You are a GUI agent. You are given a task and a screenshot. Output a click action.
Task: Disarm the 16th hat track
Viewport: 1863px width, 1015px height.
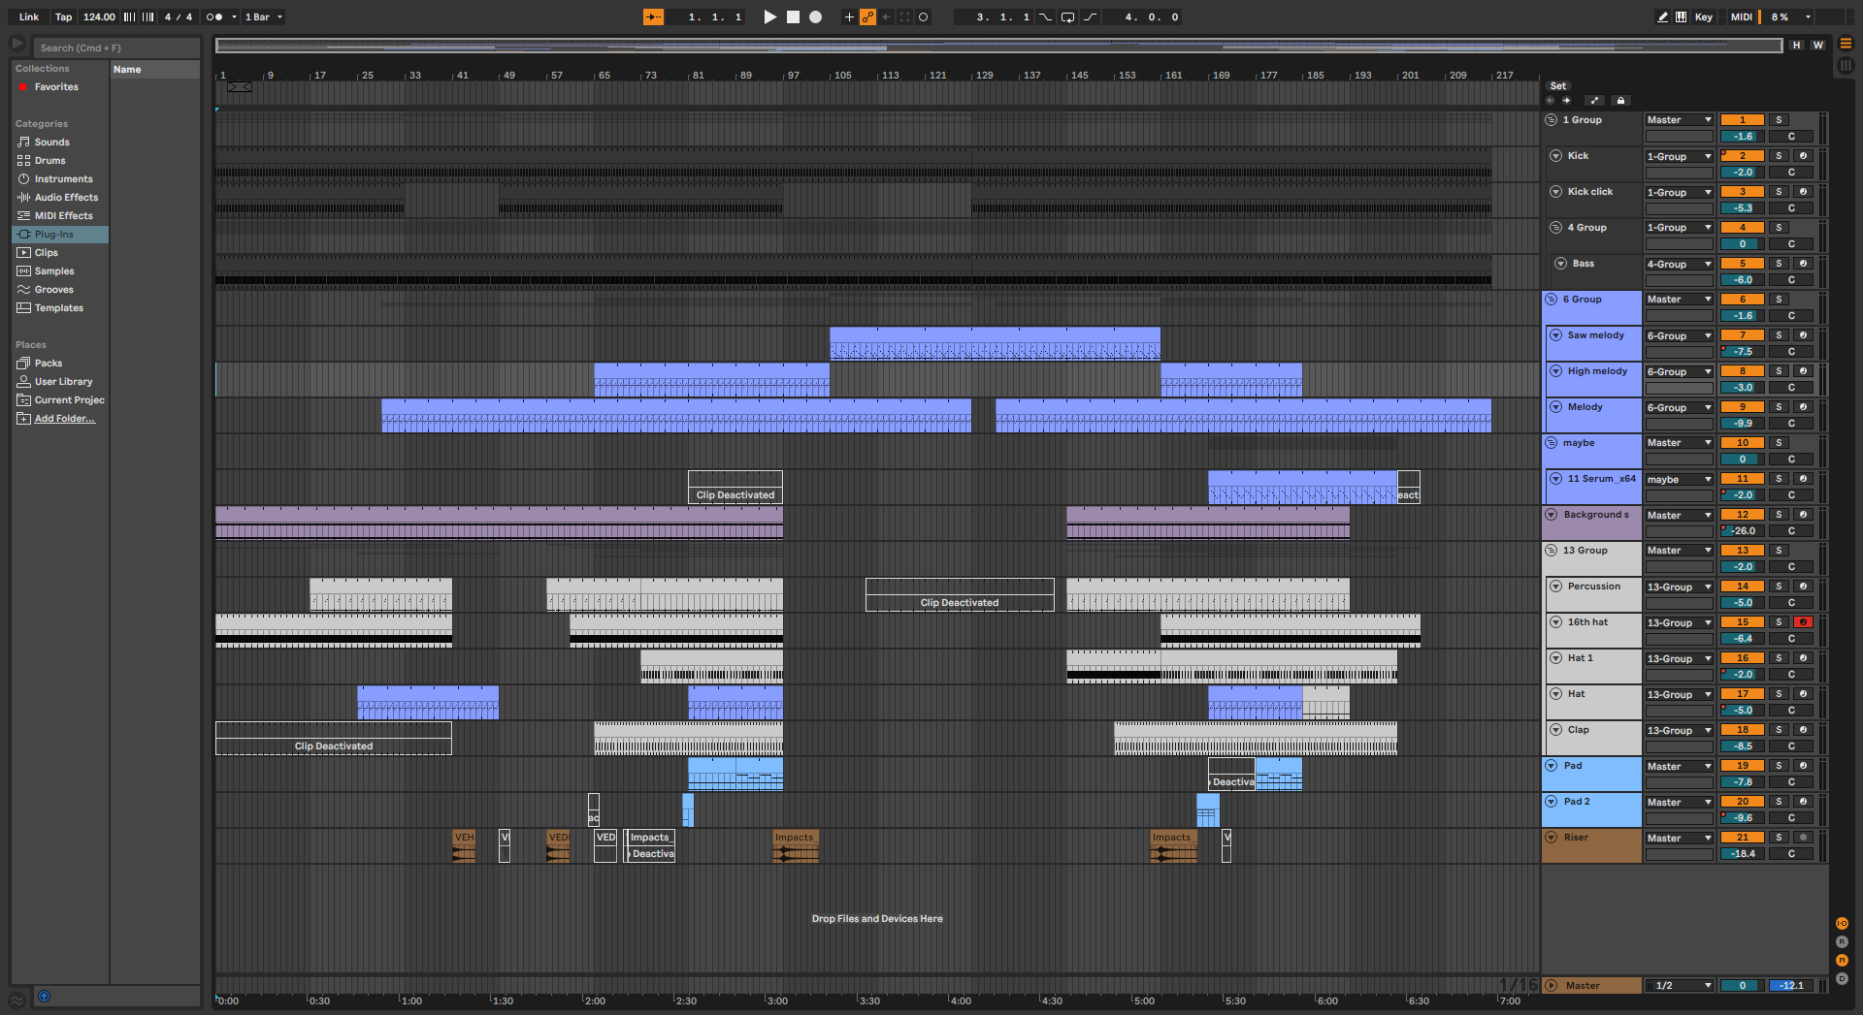(1803, 622)
